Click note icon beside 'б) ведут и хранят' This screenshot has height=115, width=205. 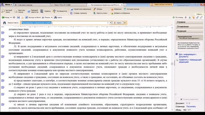3,40
